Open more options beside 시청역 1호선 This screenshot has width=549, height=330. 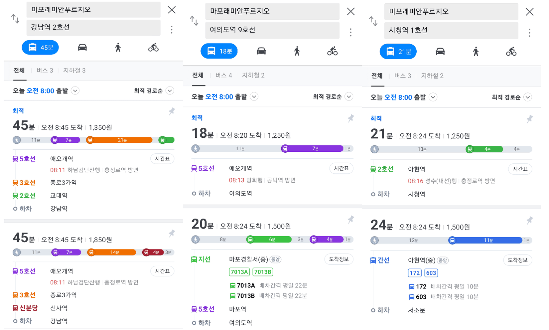tap(529, 33)
